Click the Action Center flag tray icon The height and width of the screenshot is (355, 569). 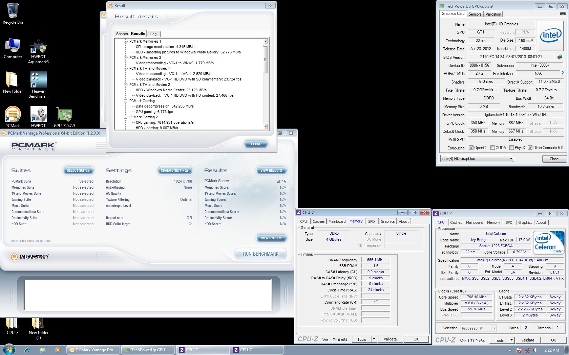pos(519,350)
